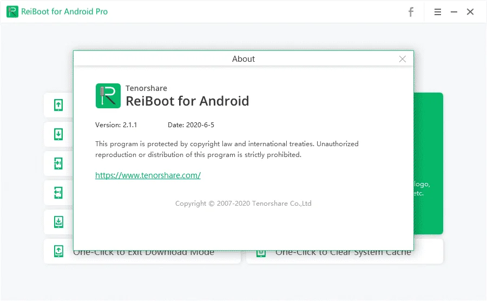Screen dimensions: 487x301
Task: Select One-Click to Exit Download Mode
Action: [142, 251]
